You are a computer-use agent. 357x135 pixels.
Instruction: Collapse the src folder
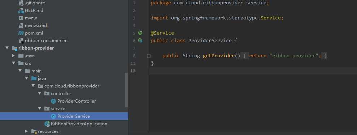[13, 63]
